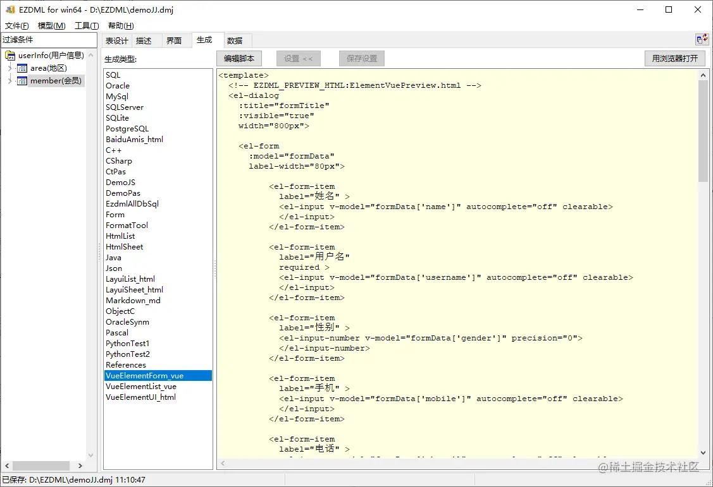This screenshot has width=713, height=487.
Task: Click the member table icon
Action: [x=22, y=81]
